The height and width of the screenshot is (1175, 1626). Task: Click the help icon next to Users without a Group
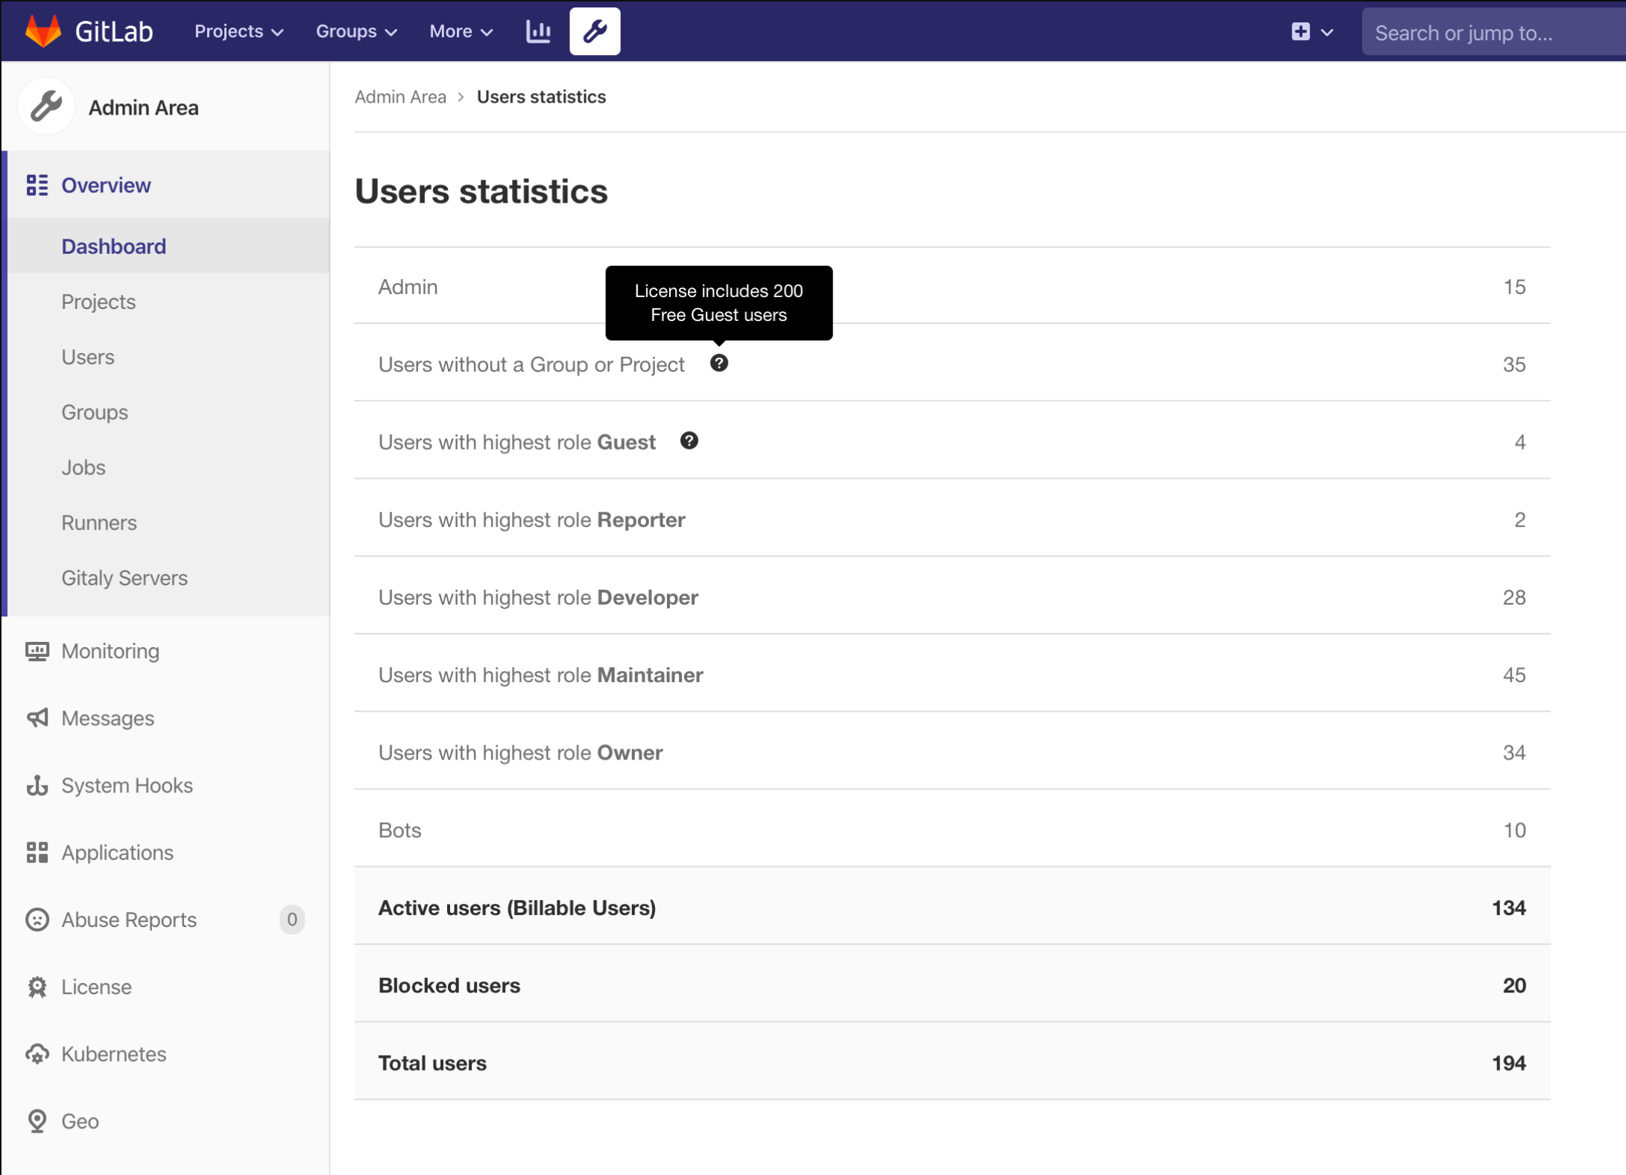[x=719, y=363]
